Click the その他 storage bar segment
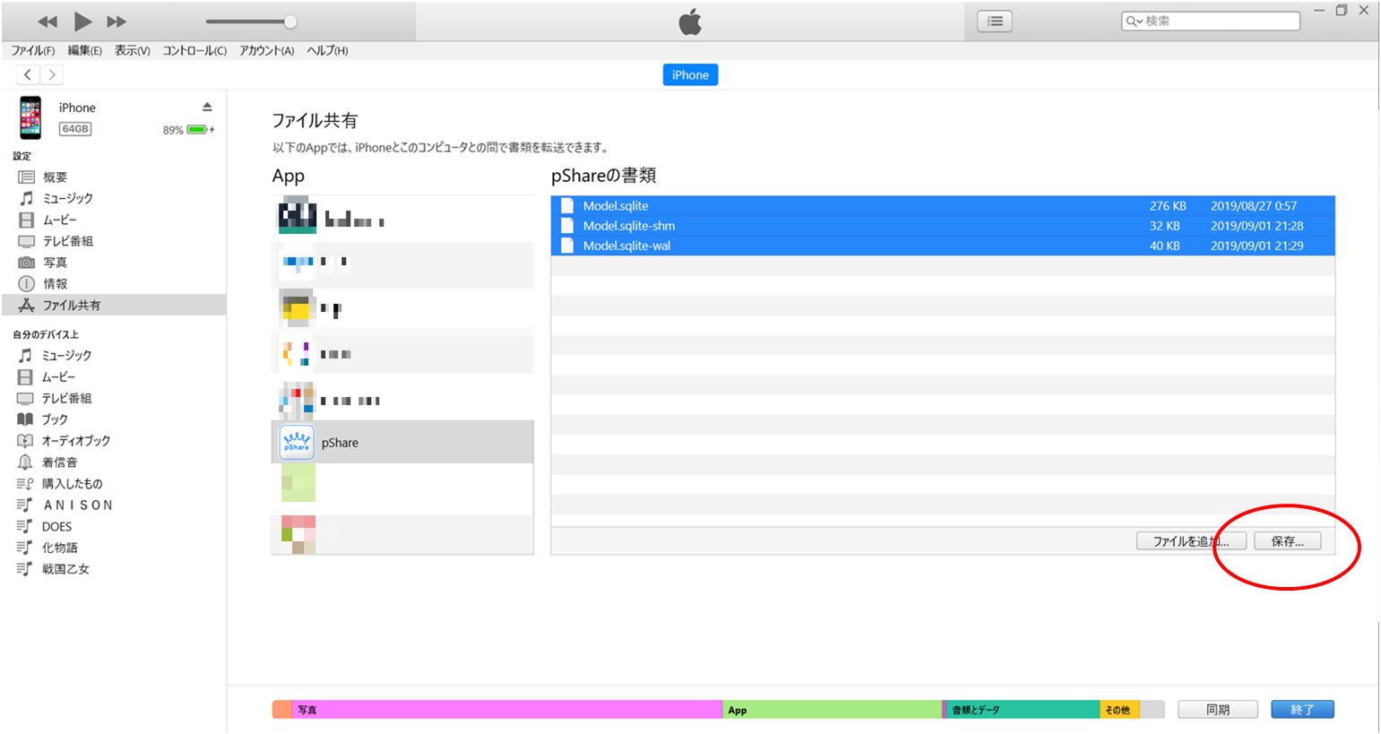The height and width of the screenshot is (734, 1381). click(1119, 710)
